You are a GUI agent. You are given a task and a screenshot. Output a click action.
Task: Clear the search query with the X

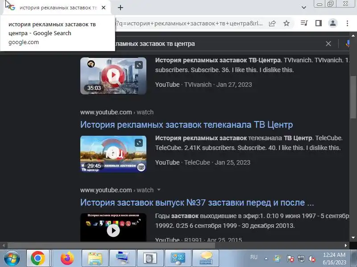point(328,44)
